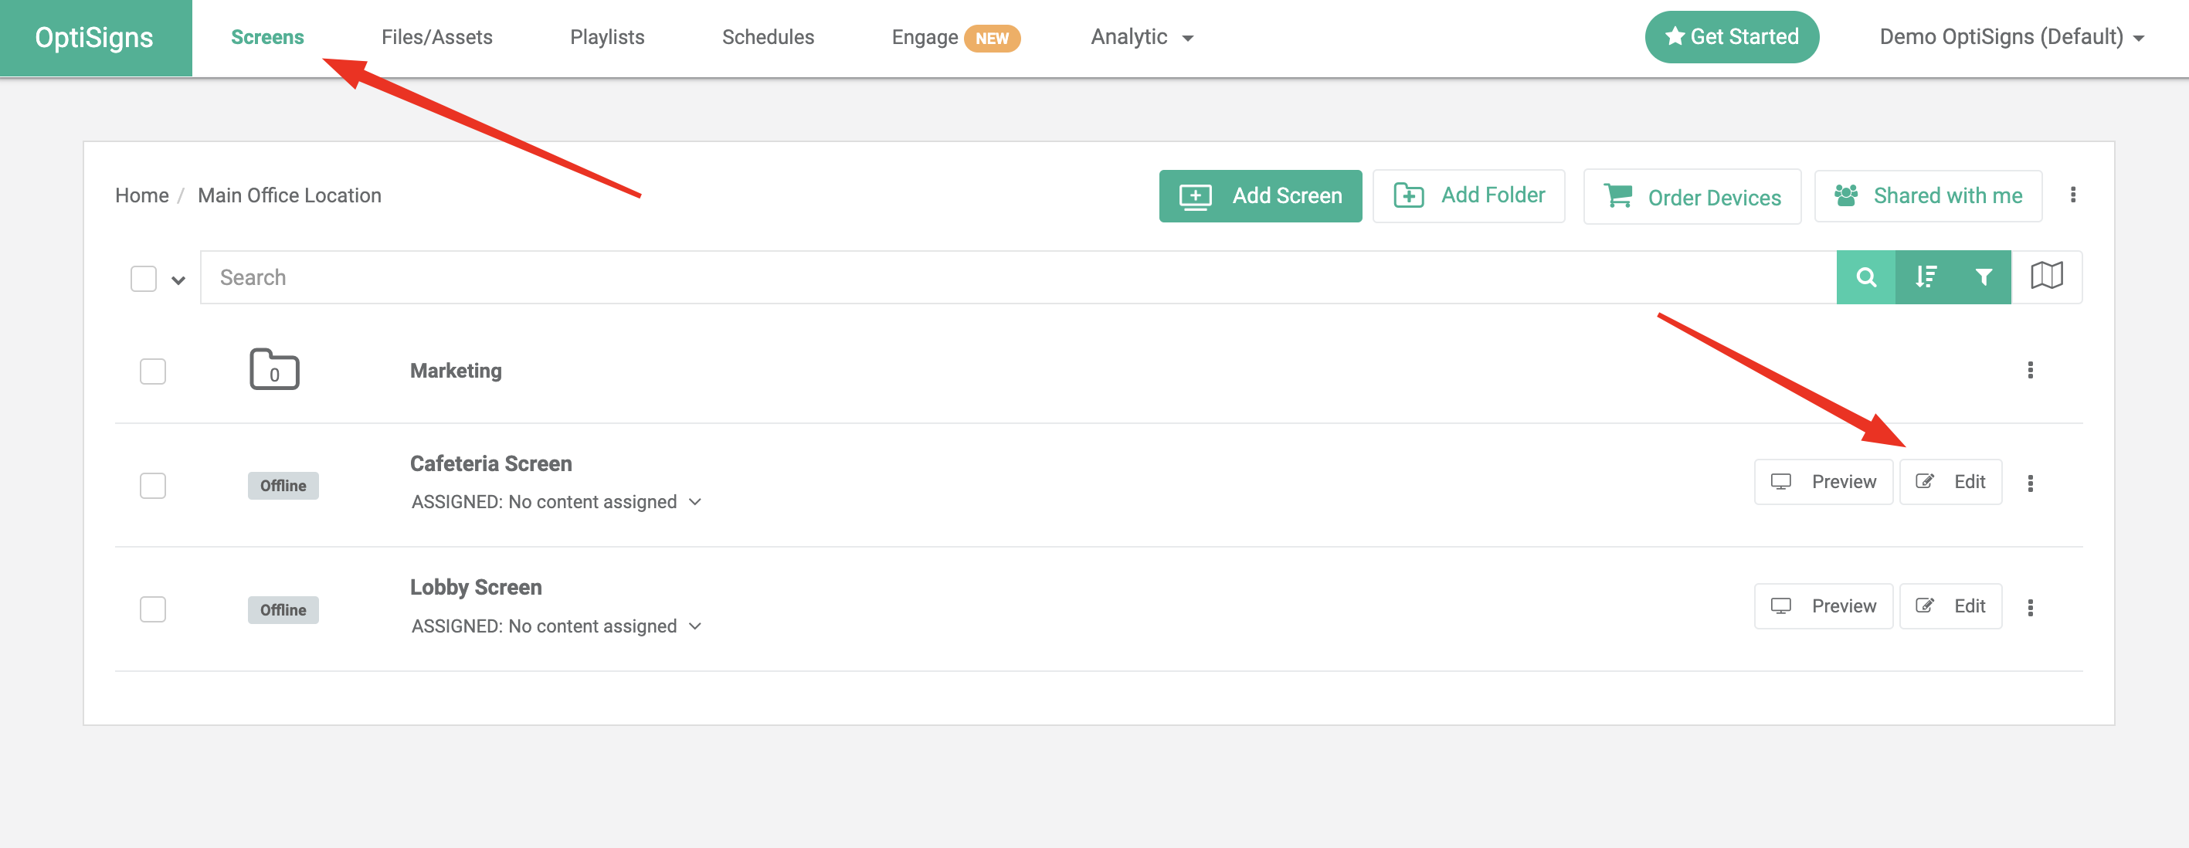The height and width of the screenshot is (848, 2189).
Task: Expand the ASSIGNED dropdown for Cafeteria Screen
Action: pos(695,501)
